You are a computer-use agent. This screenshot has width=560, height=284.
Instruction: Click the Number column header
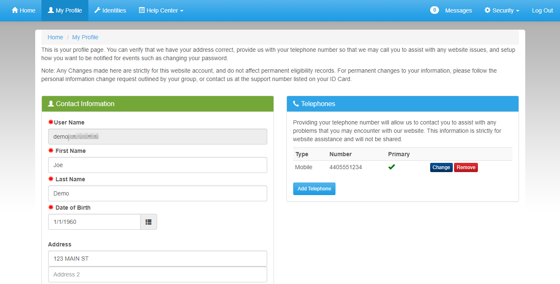tap(341, 154)
